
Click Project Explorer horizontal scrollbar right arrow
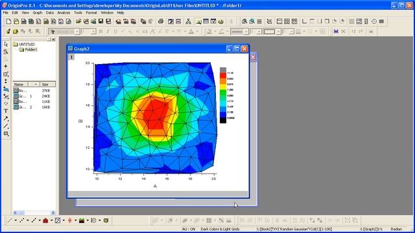53,213
